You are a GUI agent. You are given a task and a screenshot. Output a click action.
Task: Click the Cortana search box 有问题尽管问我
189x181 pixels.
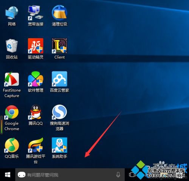tap(70, 175)
